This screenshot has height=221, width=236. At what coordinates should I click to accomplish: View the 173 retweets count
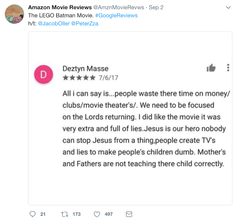pos(77,214)
